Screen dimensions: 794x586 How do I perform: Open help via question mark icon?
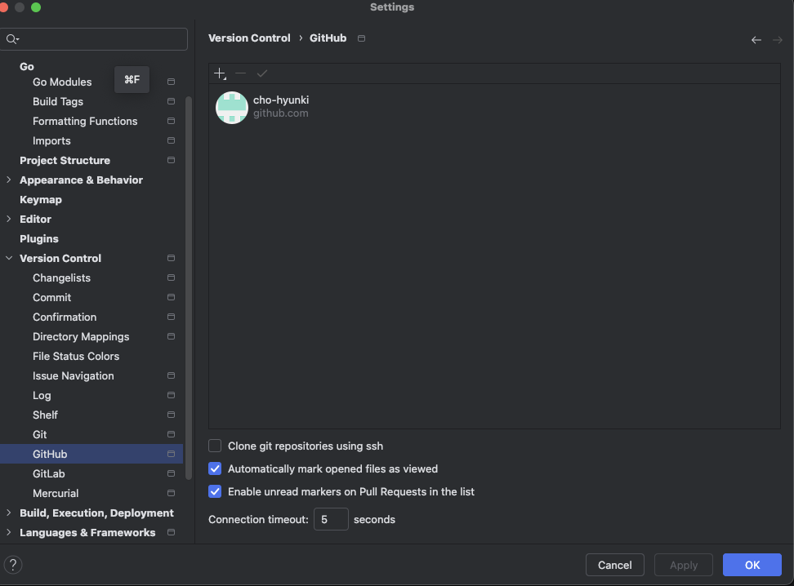[x=13, y=565]
